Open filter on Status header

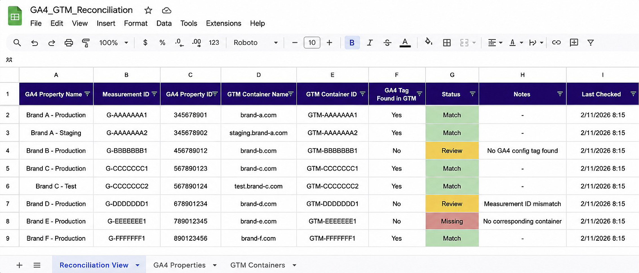[472, 94]
